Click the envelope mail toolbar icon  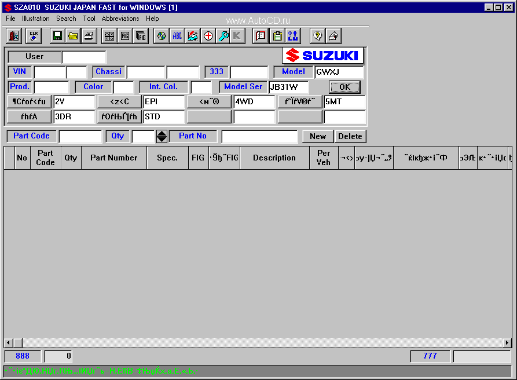(333, 36)
